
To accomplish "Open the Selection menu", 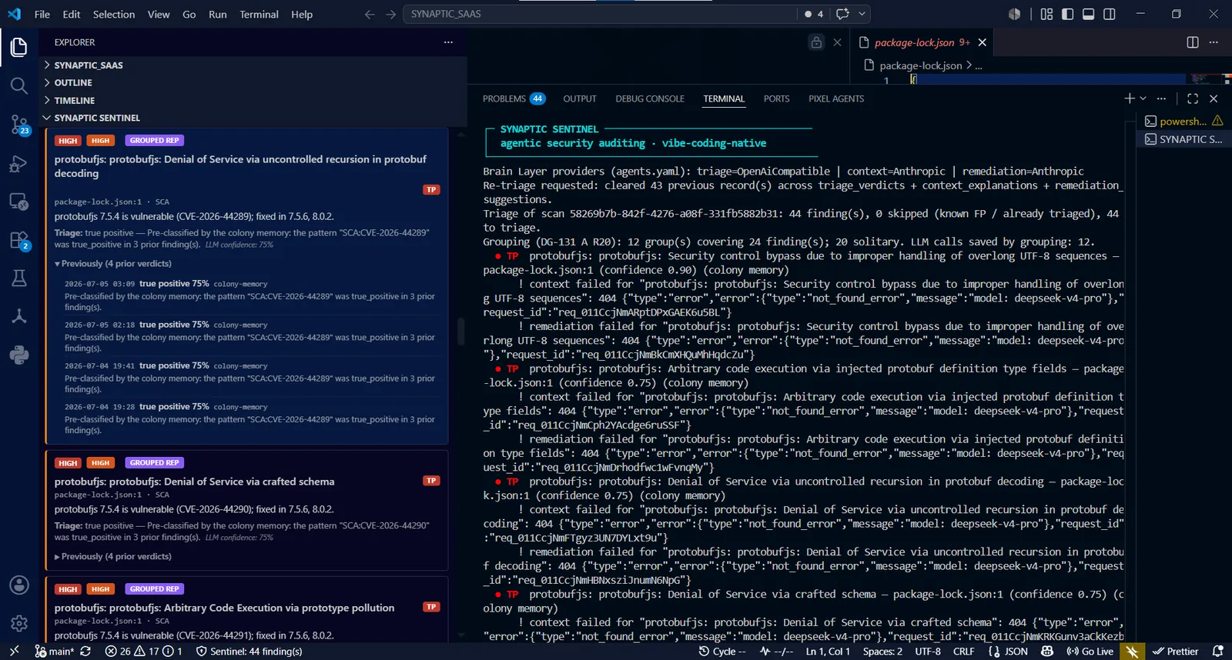I will tap(114, 14).
